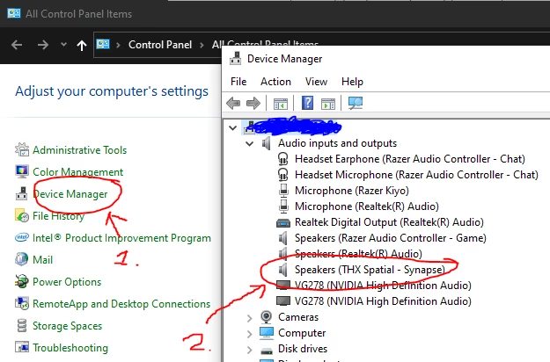Viewport: 550px width, 362px height.
Task: Open Troubleshooting link
Action: [70, 348]
